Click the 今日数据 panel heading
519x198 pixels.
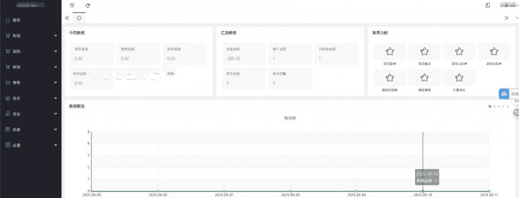[x=77, y=33]
